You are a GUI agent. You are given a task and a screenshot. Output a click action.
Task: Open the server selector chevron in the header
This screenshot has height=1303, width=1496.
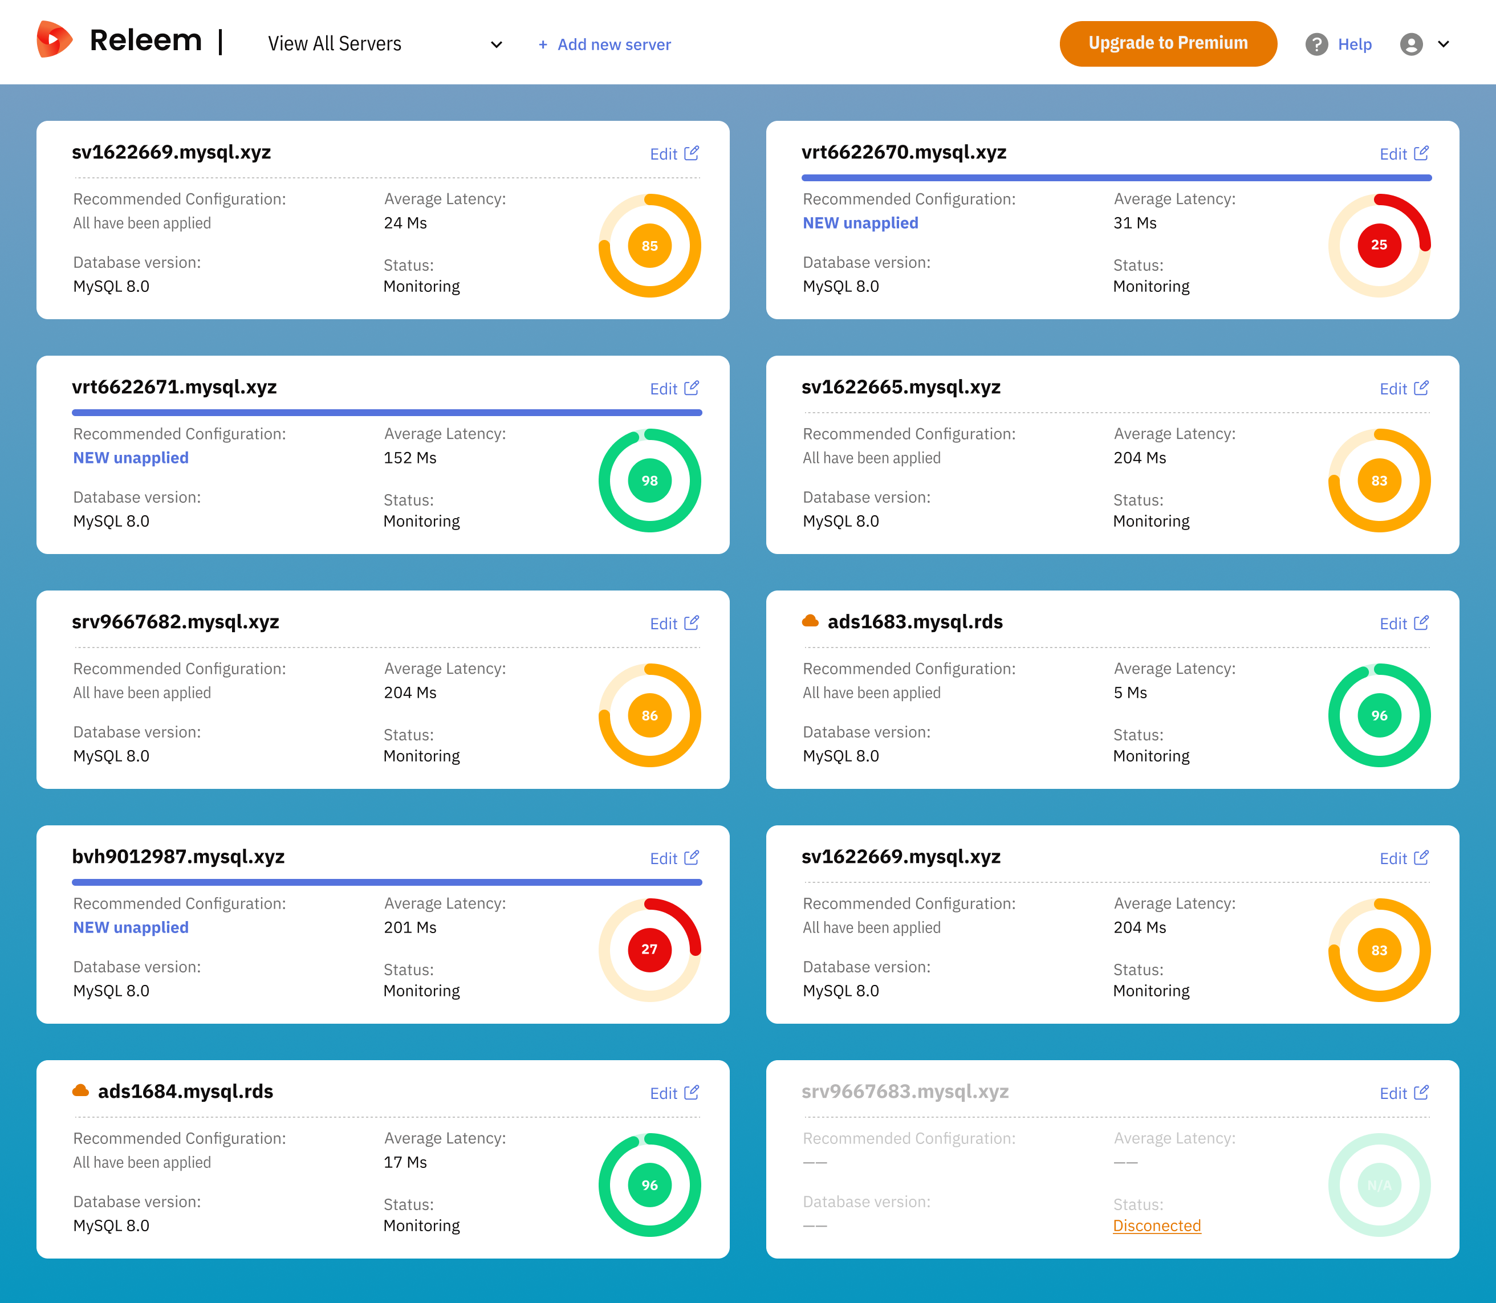pyautogui.click(x=495, y=44)
